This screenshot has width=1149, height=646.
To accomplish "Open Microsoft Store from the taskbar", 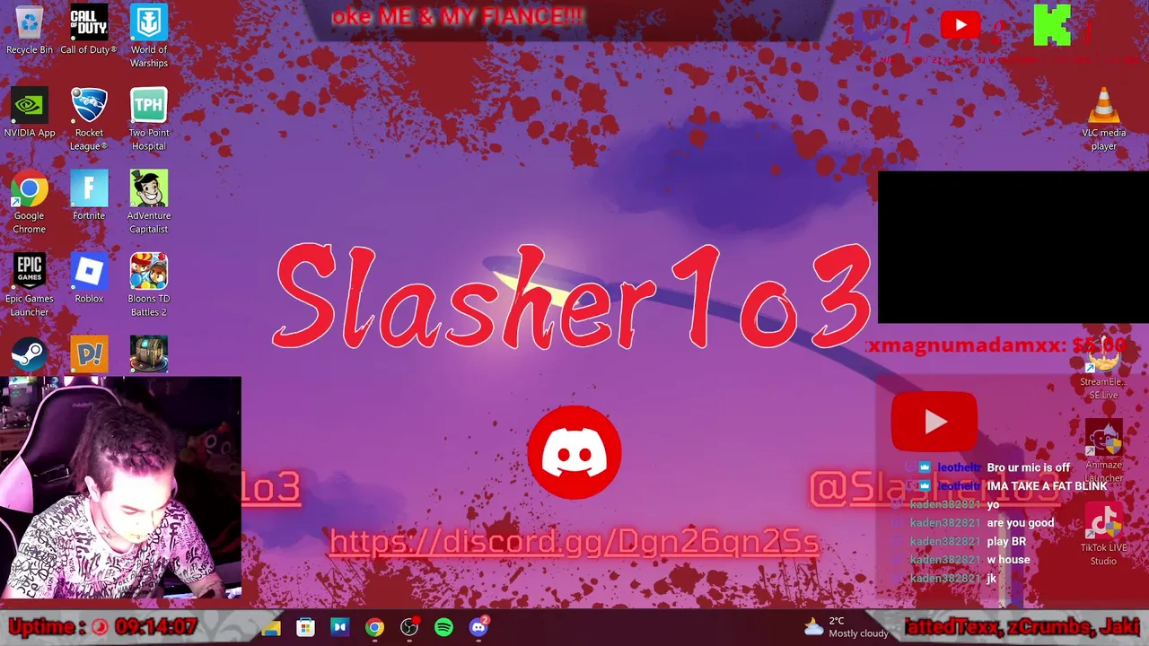I will coord(305,627).
